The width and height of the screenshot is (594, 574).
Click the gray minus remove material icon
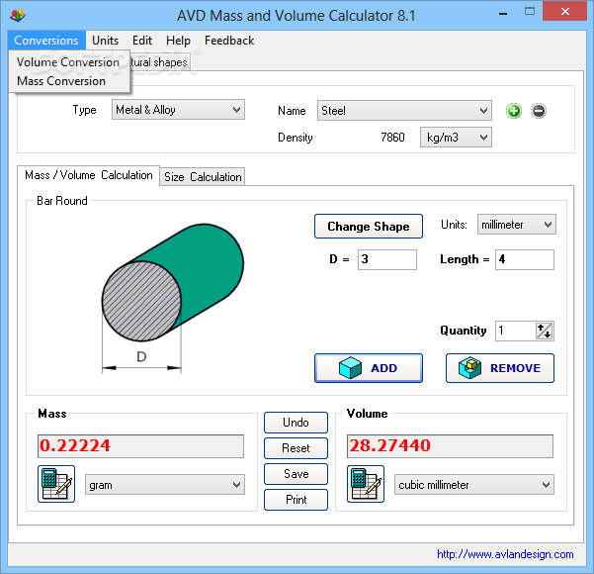click(x=539, y=111)
